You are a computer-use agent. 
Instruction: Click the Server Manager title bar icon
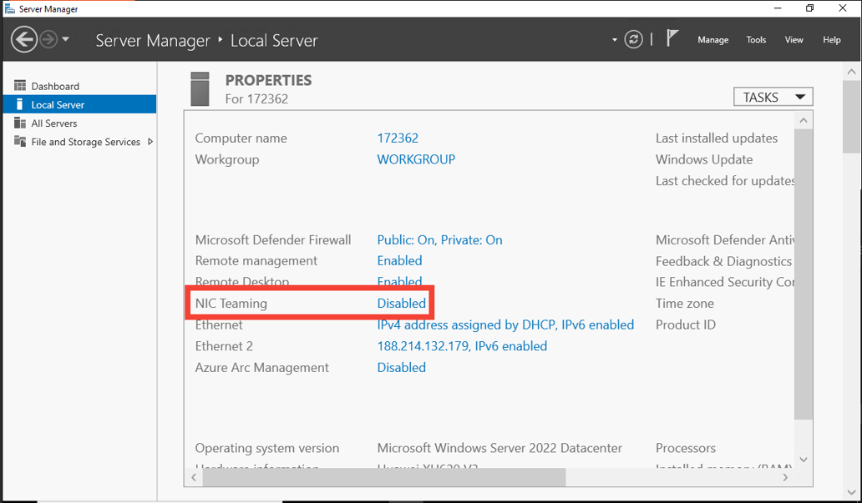click(8, 8)
